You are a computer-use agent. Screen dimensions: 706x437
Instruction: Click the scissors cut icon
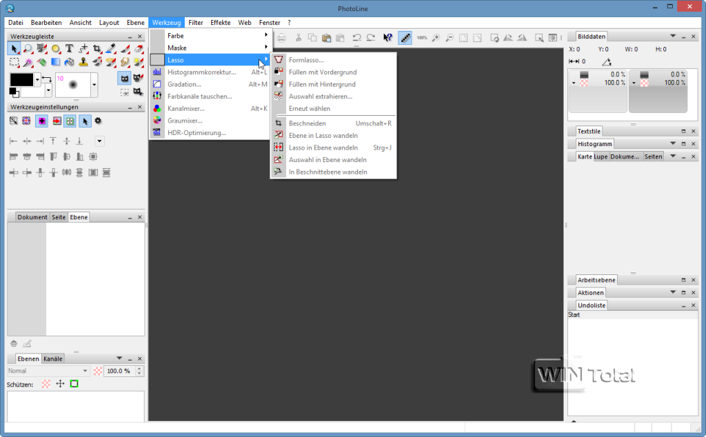pyautogui.click(x=298, y=38)
